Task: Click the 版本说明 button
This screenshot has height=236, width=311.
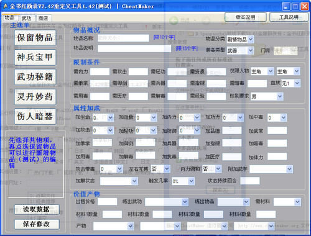Action: [x=245, y=17]
